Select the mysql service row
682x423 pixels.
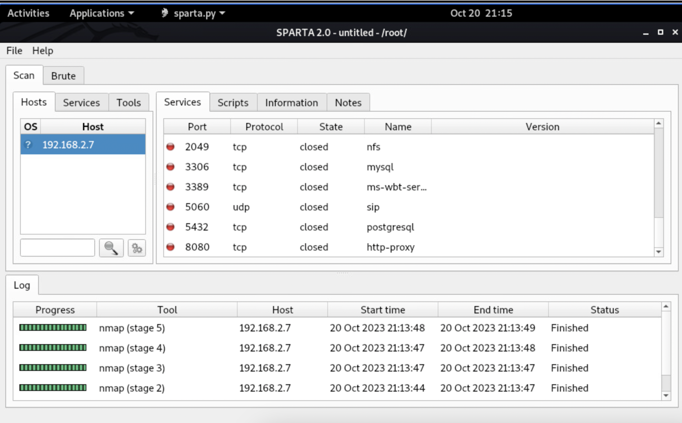click(380, 167)
